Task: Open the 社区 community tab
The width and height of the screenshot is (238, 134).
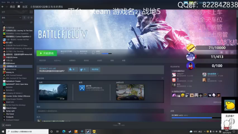Action: pyautogui.click(x=25, y=7)
